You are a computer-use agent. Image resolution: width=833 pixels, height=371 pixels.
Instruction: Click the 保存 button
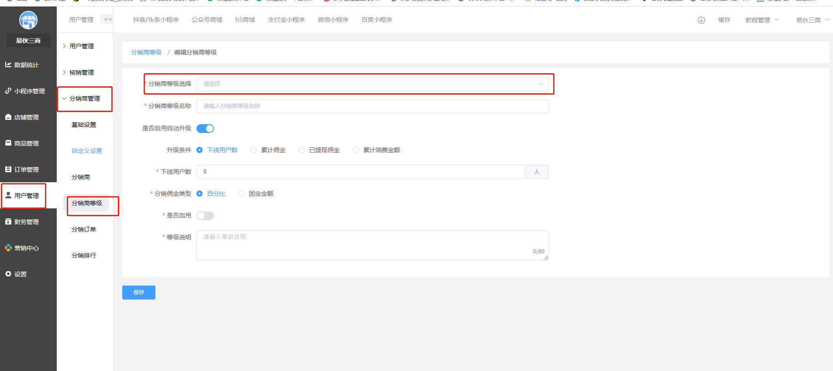(x=139, y=293)
